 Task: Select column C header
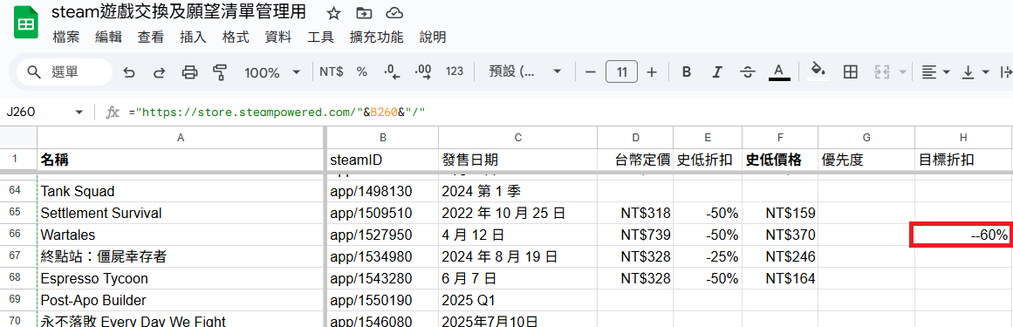pyautogui.click(x=517, y=137)
